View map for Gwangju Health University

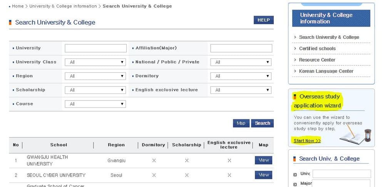point(263,160)
